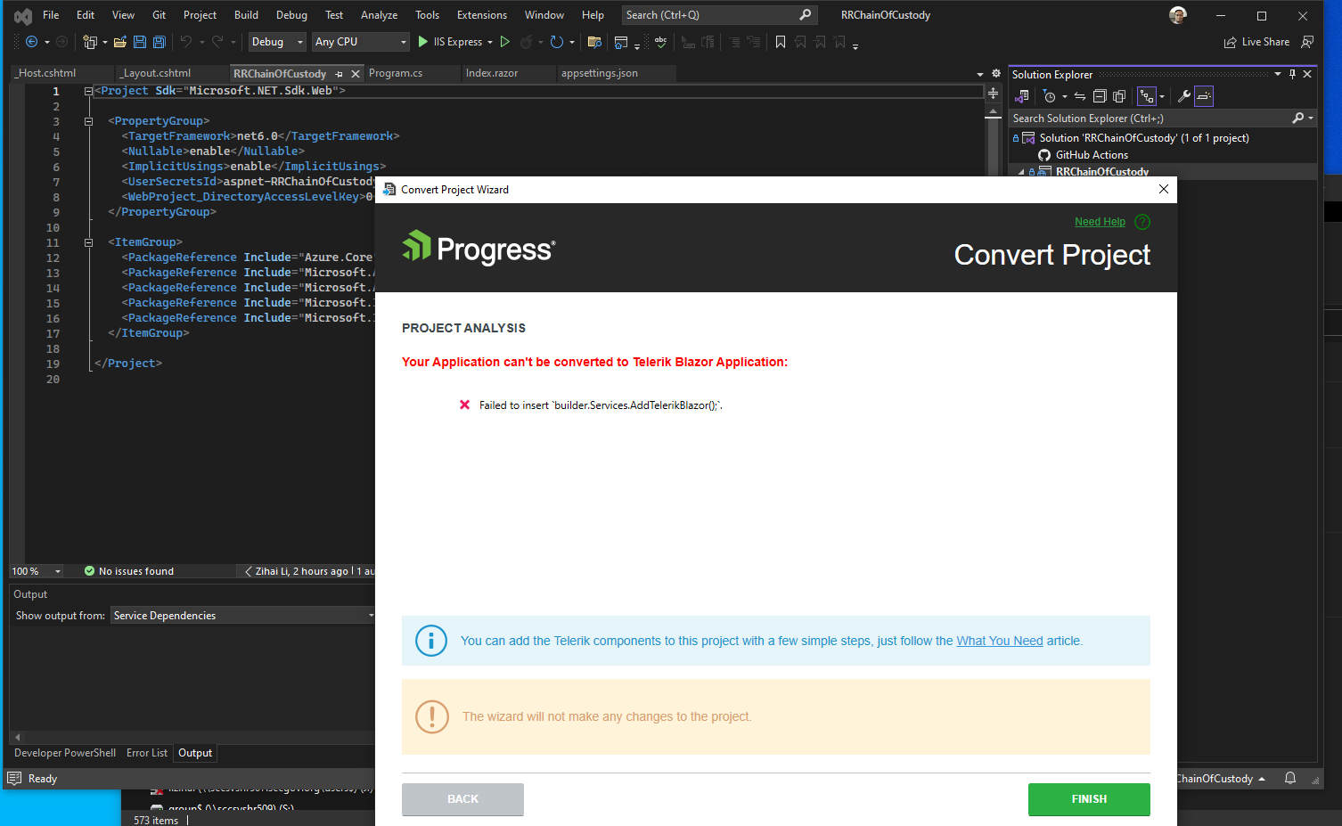
Task: Toggle Preview Selected Items button
Action: click(1204, 96)
